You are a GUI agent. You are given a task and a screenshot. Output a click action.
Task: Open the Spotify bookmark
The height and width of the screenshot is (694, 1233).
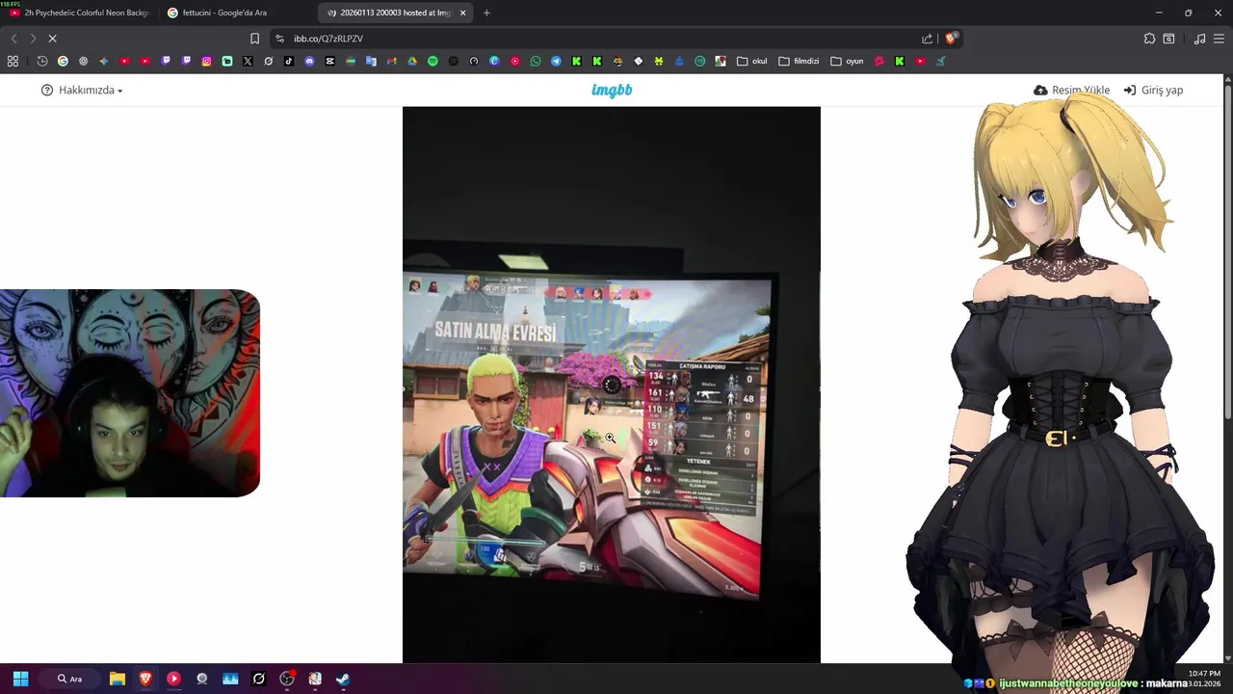433,61
